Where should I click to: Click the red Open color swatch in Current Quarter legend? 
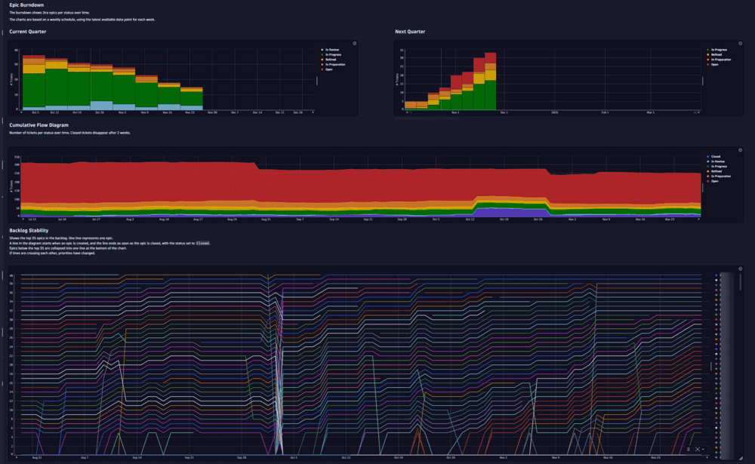pyautogui.click(x=321, y=69)
